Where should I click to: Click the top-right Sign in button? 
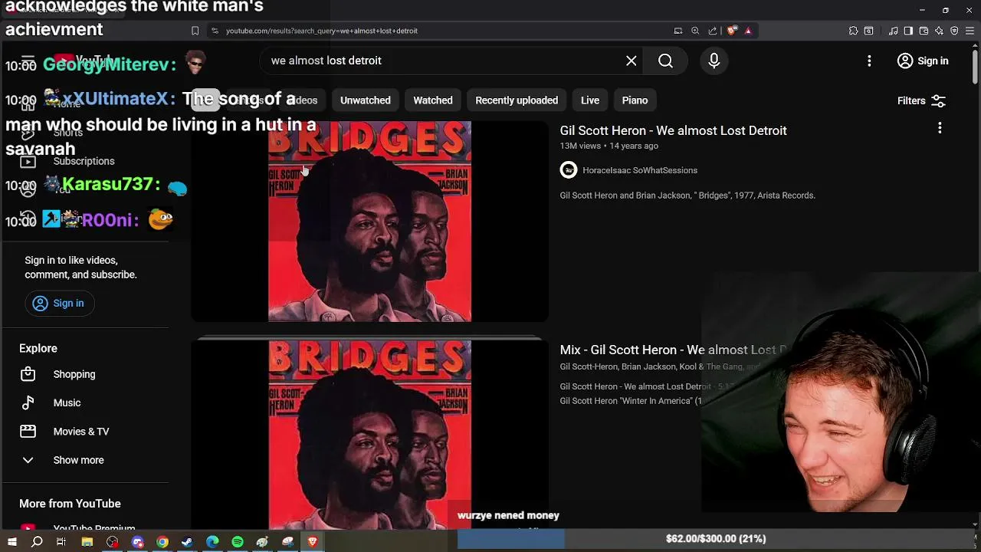[923, 61]
